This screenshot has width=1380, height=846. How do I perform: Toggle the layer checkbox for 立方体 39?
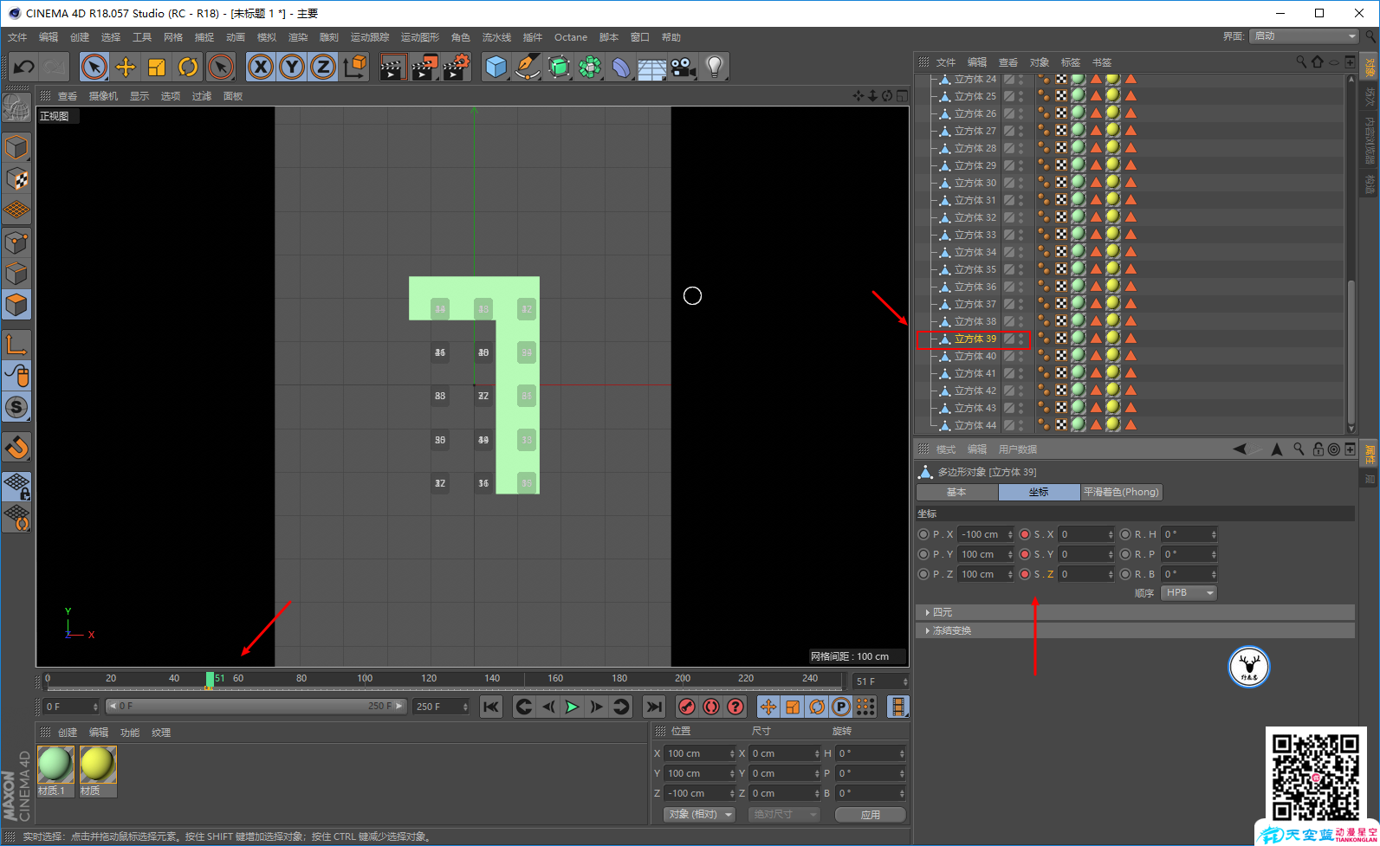1009,339
